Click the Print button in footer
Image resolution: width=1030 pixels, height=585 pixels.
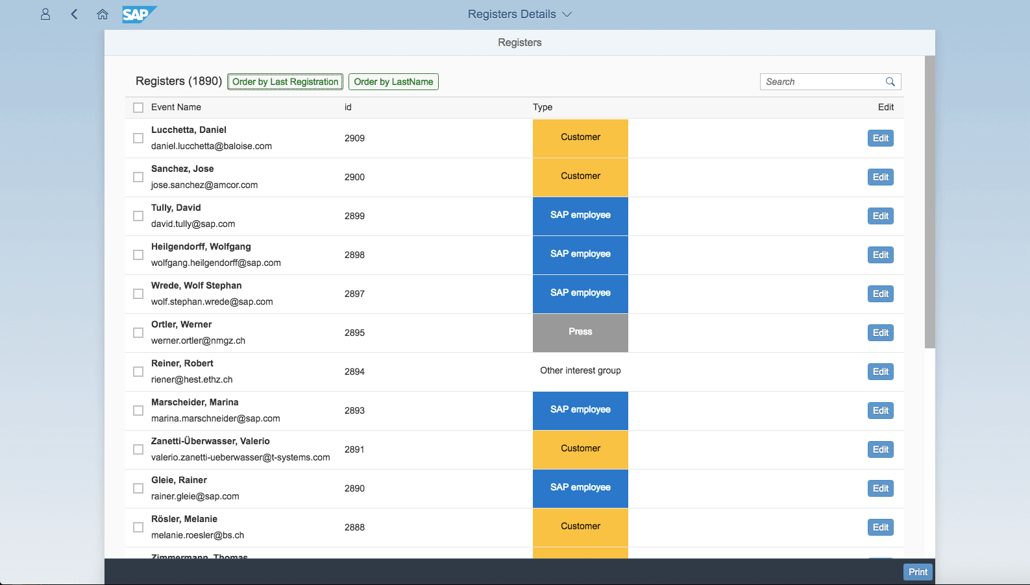pos(918,572)
